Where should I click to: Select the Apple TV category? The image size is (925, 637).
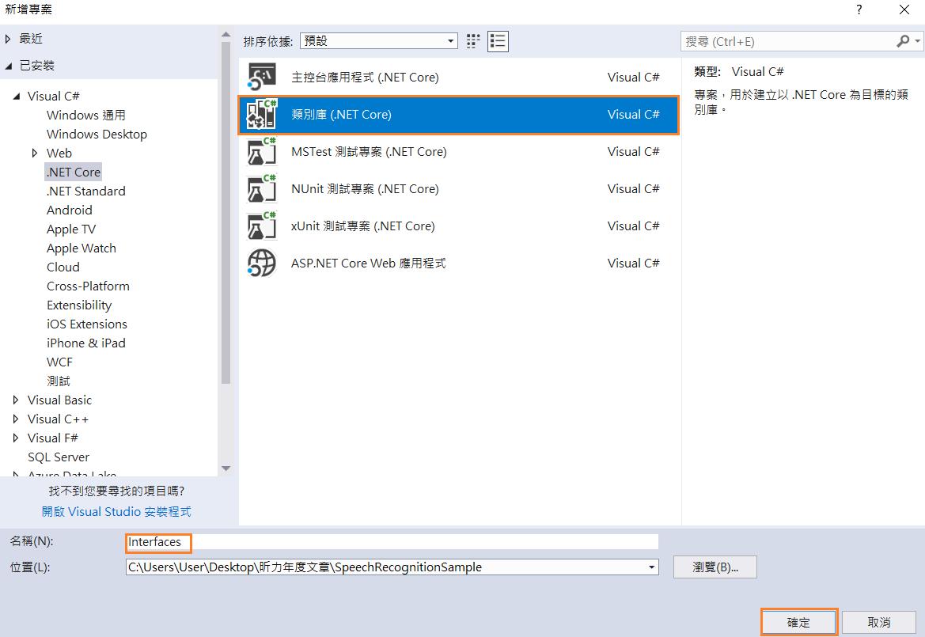(x=70, y=229)
